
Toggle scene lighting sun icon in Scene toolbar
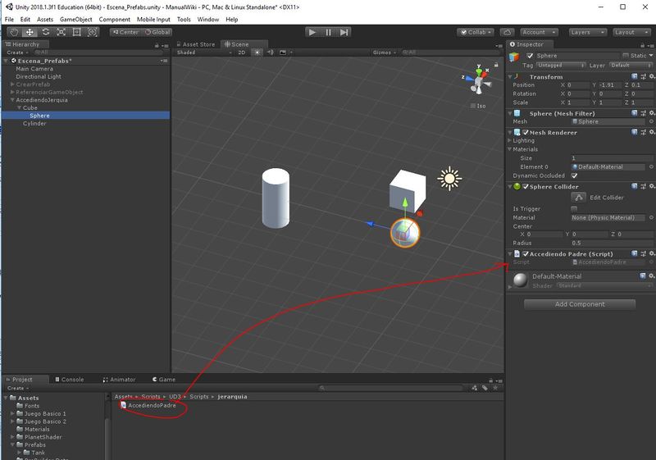[257, 52]
